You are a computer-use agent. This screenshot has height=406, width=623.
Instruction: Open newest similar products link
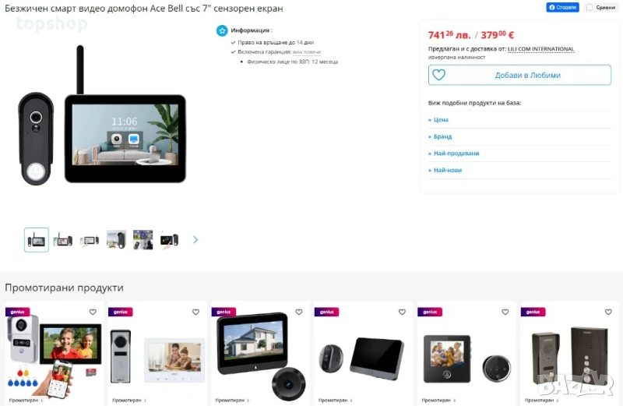tap(445, 170)
